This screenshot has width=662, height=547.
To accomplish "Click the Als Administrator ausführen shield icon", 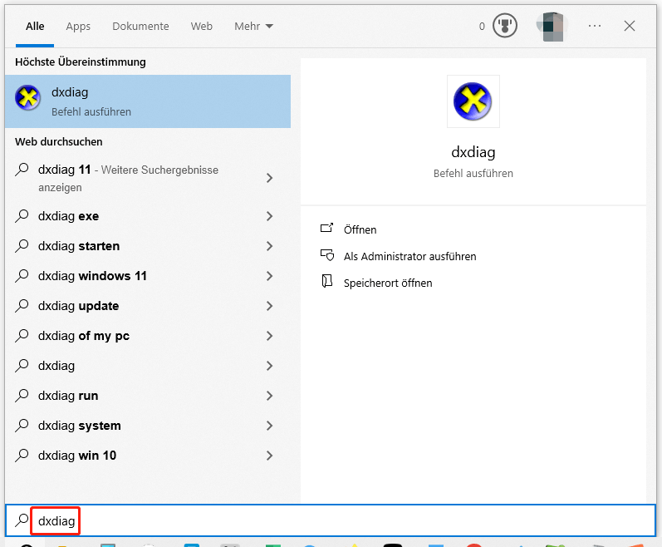I will (327, 256).
